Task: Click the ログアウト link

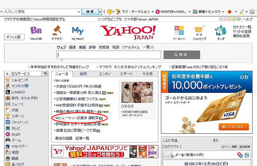Action: pyautogui.click(x=172, y=147)
